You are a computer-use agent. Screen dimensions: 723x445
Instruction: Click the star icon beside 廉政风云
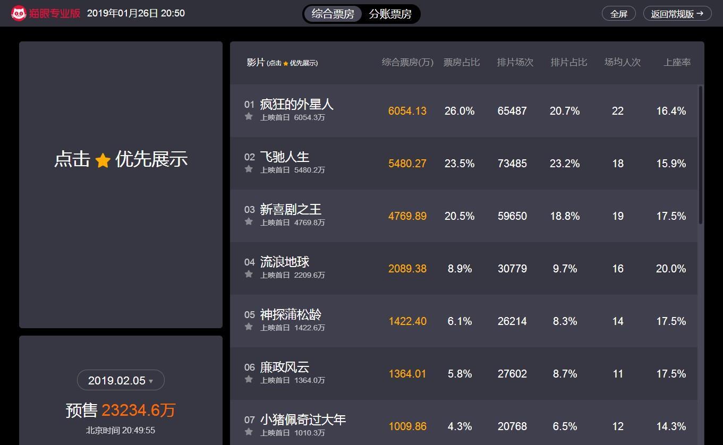pos(248,379)
